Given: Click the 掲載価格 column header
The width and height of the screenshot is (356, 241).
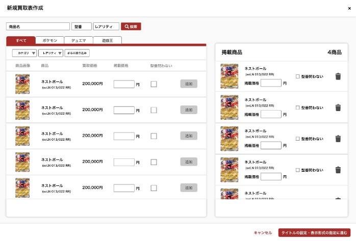Looking at the screenshot, I should (x=121, y=66).
